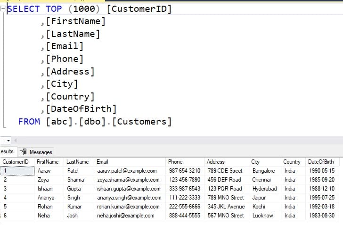Click date of birth 1990-05-15
The width and height of the screenshot is (343, 225).
coord(321,171)
